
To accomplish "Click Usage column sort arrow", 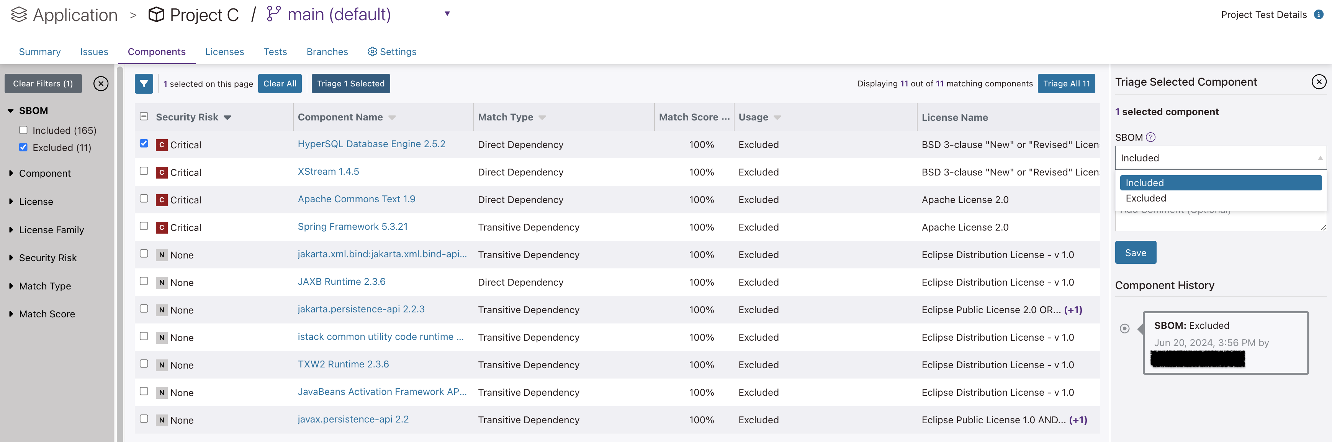I will 777,118.
